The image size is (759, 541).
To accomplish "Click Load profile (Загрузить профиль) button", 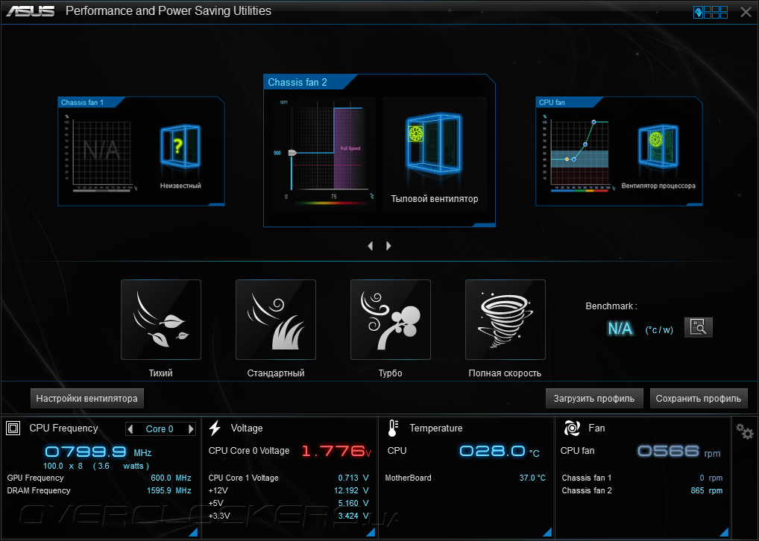I will 594,398.
